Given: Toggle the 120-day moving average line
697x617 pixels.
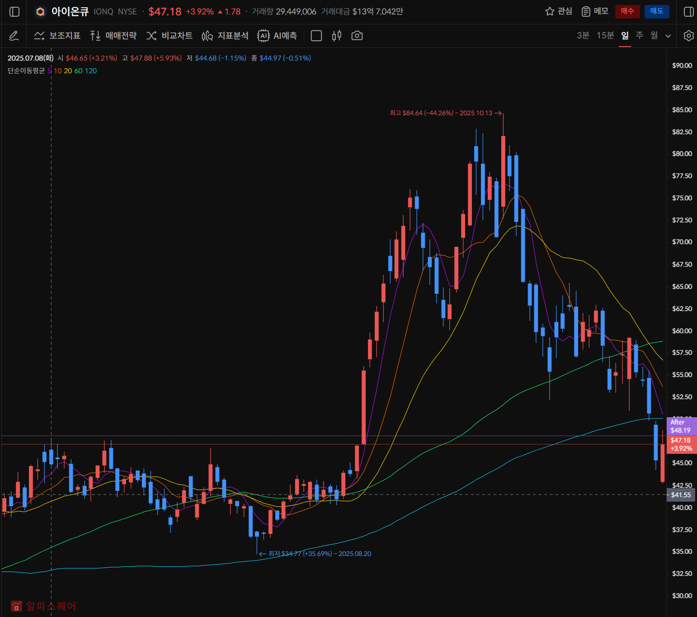Looking at the screenshot, I should click(91, 71).
